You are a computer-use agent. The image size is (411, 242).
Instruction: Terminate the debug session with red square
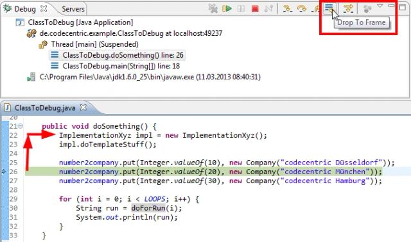click(255, 9)
